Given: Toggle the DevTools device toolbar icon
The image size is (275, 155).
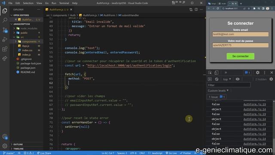Looking at the screenshot, I should pyautogui.click(x=217, y=73).
